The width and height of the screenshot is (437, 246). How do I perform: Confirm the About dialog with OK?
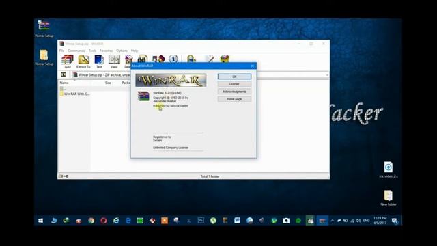point(234,77)
